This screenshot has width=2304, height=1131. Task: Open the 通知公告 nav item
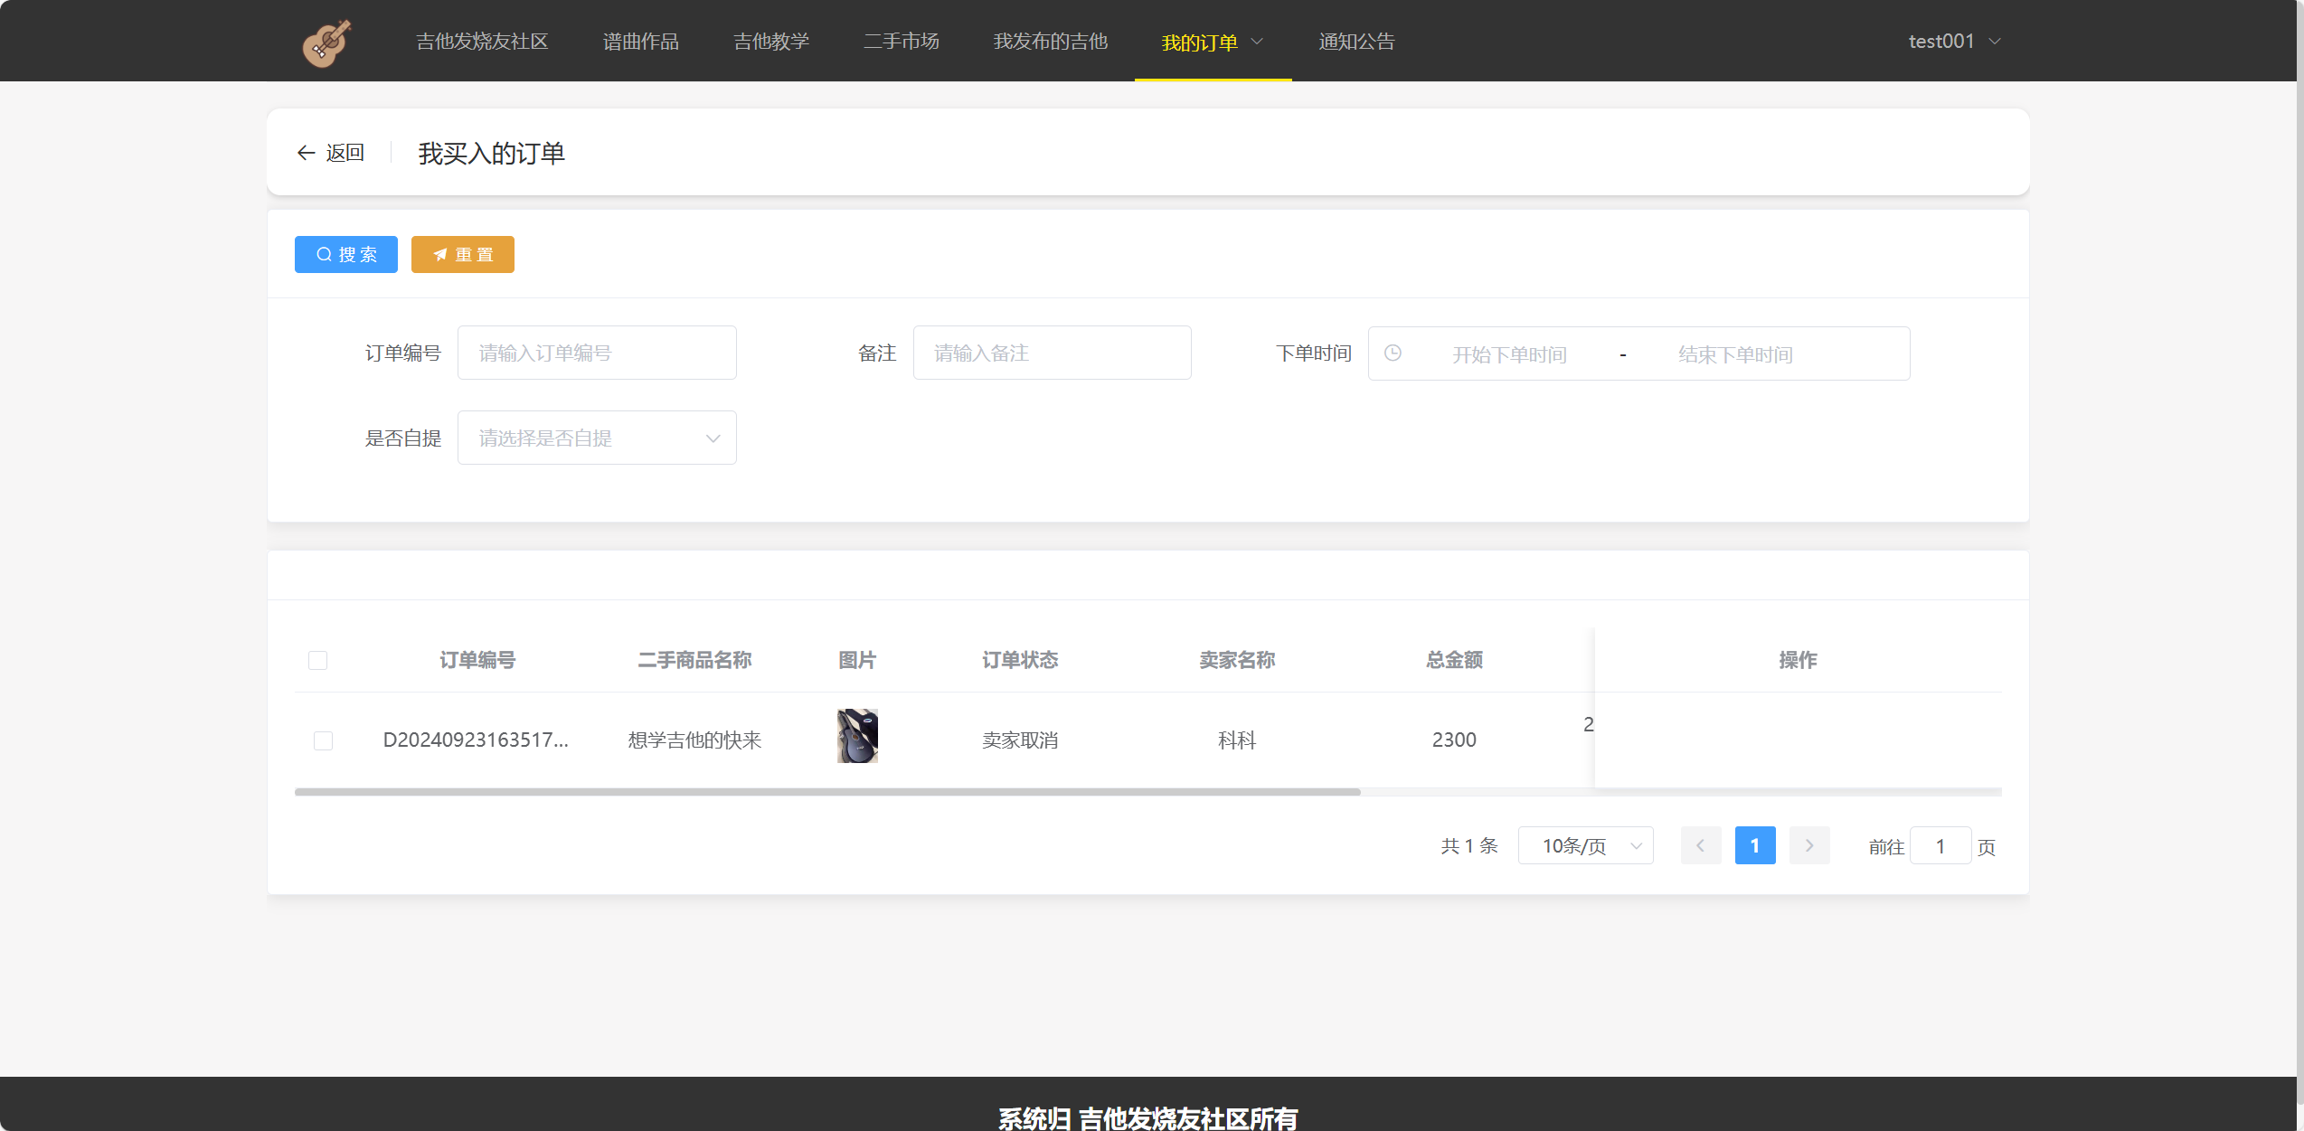[x=1356, y=42]
